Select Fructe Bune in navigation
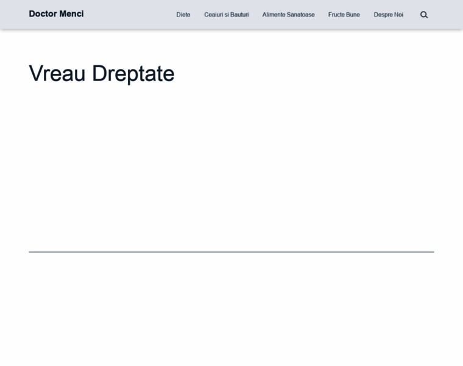 click(x=344, y=15)
